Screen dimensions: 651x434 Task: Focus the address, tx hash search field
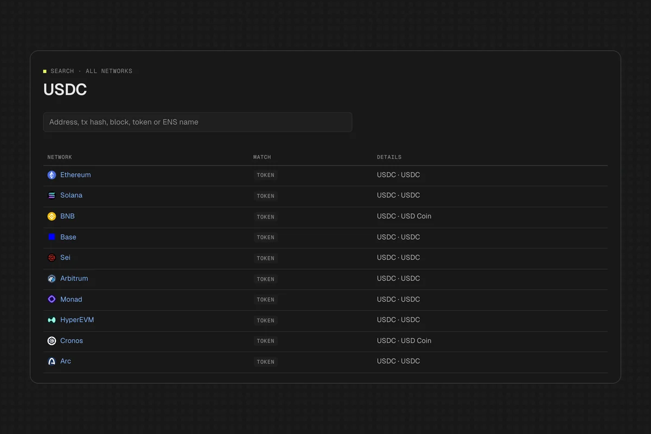197,122
